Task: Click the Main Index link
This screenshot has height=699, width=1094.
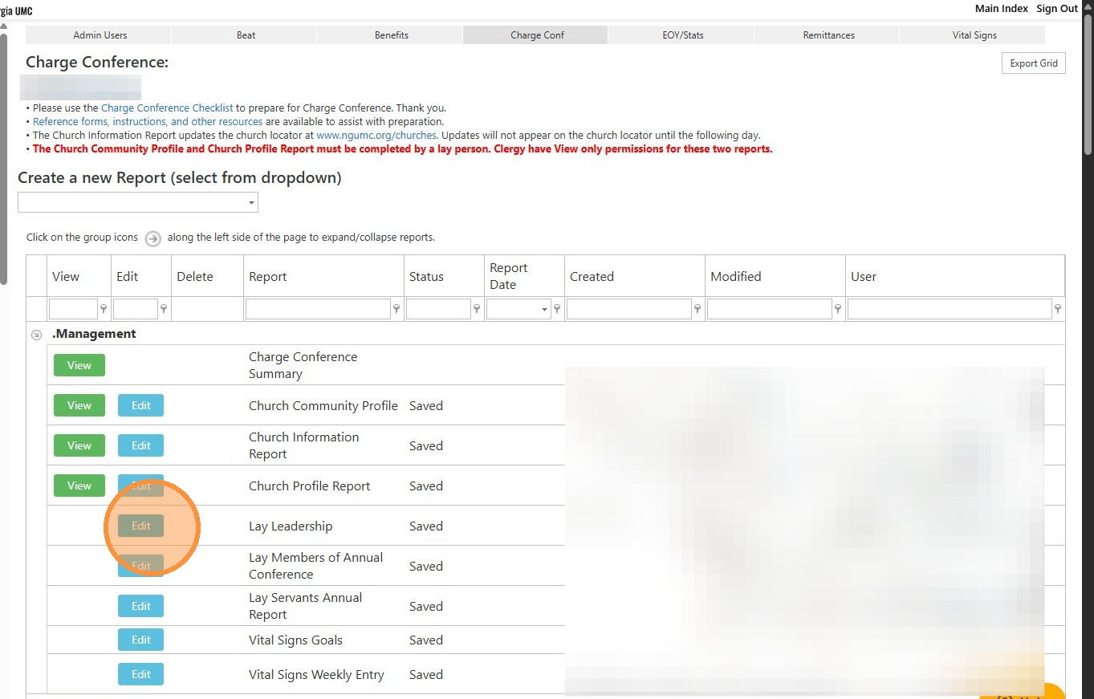Action: coord(1001,9)
